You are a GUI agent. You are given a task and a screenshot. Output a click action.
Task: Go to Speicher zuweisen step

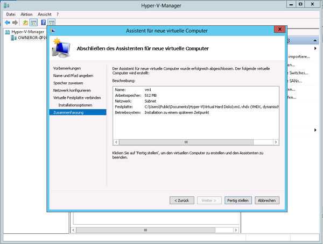(68, 83)
